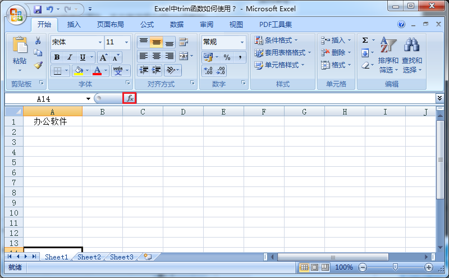
Task: Toggle bottom vertical alignment
Action: point(169,42)
